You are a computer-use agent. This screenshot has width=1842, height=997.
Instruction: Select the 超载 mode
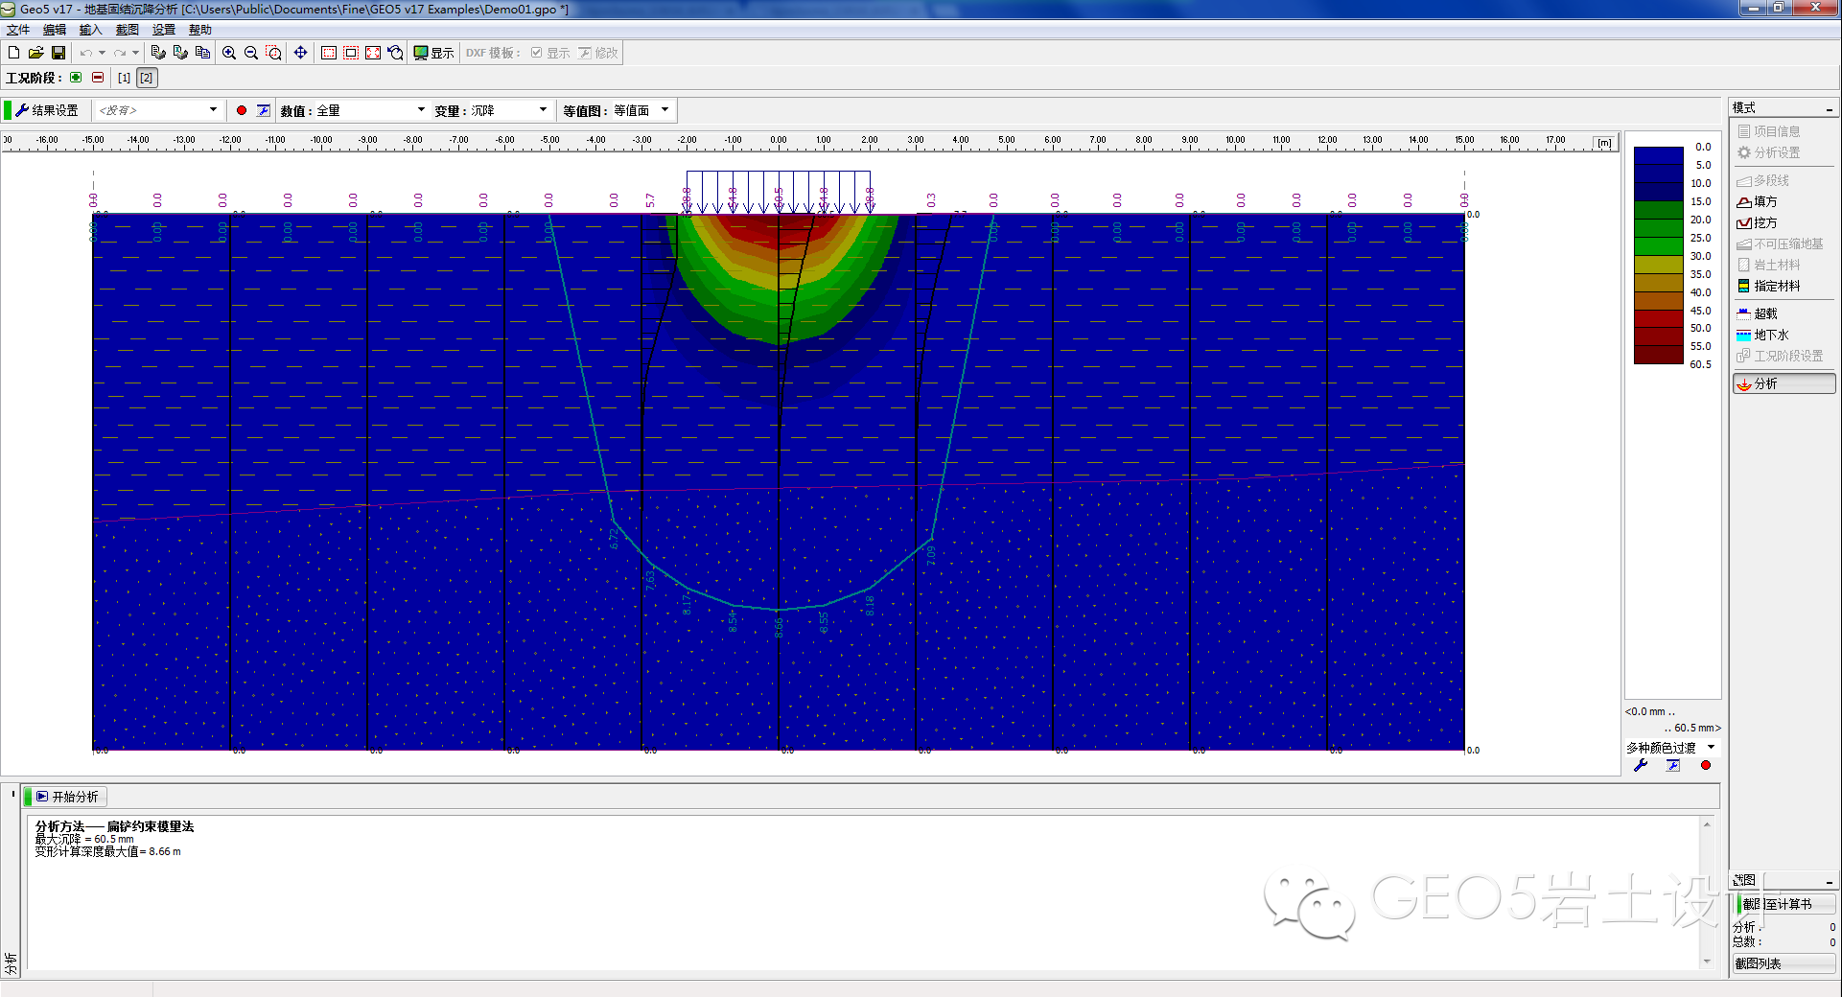click(x=1758, y=313)
